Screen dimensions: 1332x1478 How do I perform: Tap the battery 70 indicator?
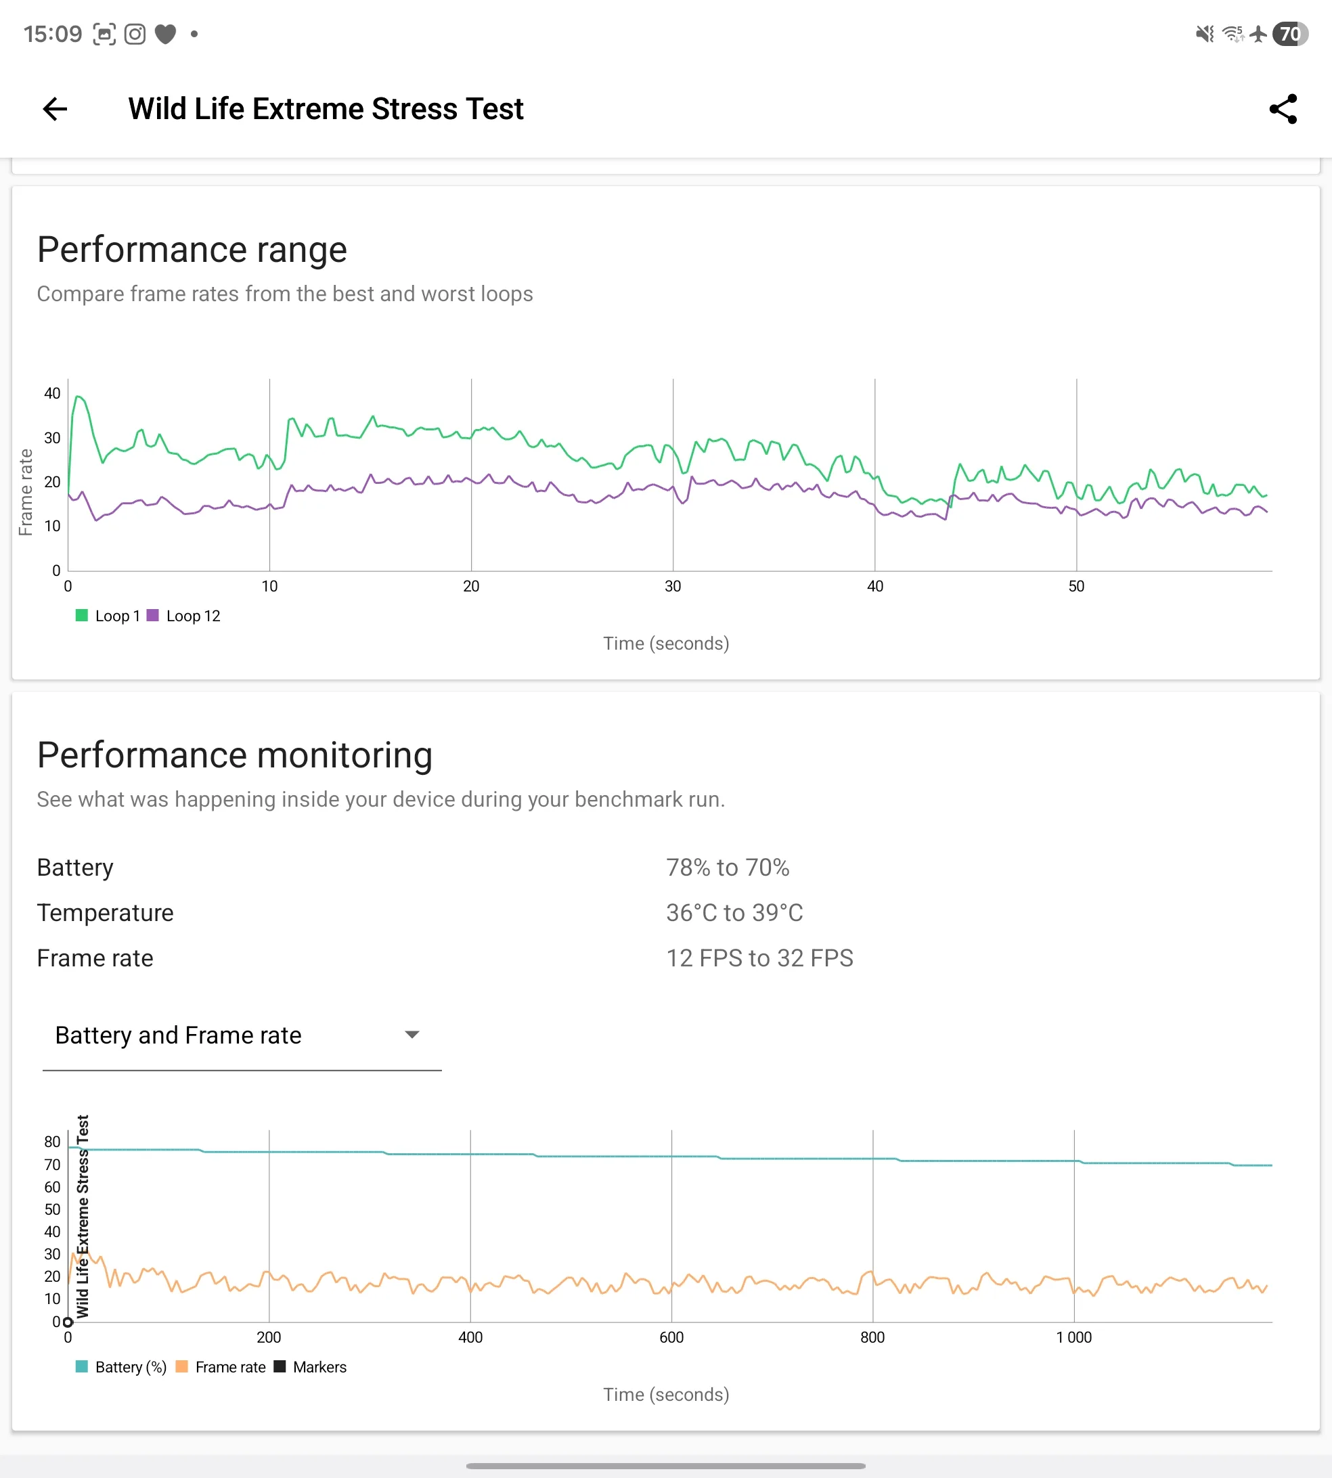[1289, 34]
